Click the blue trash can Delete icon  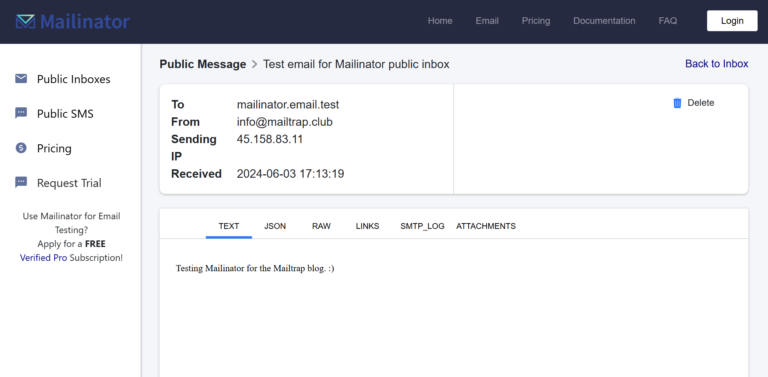pyautogui.click(x=677, y=103)
